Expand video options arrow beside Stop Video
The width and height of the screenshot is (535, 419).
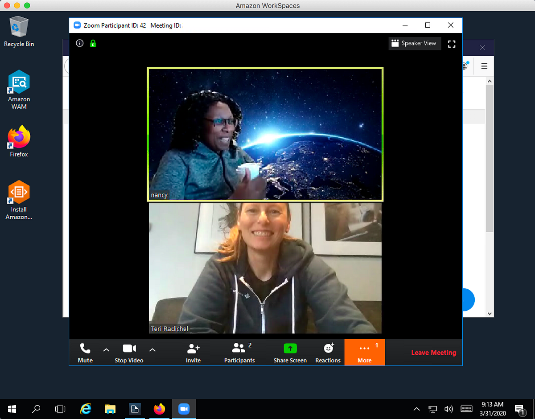click(x=152, y=350)
